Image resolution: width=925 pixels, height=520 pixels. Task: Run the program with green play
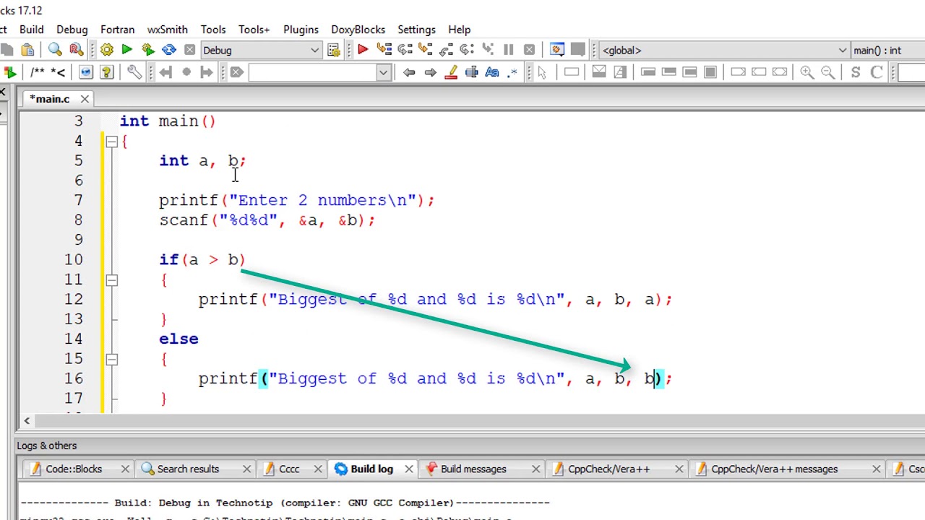127,50
